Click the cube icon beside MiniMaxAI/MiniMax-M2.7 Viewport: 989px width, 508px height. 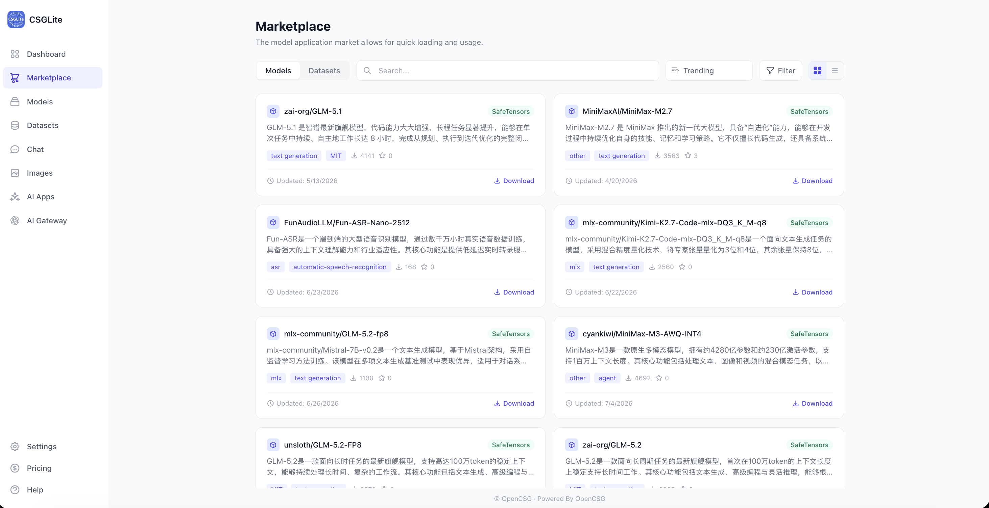(571, 111)
